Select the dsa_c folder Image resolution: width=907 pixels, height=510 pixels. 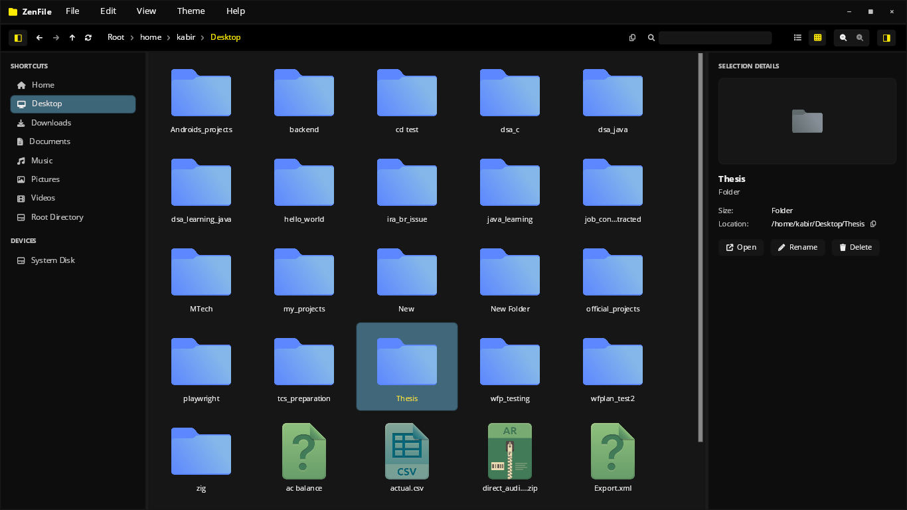coord(510,98)
